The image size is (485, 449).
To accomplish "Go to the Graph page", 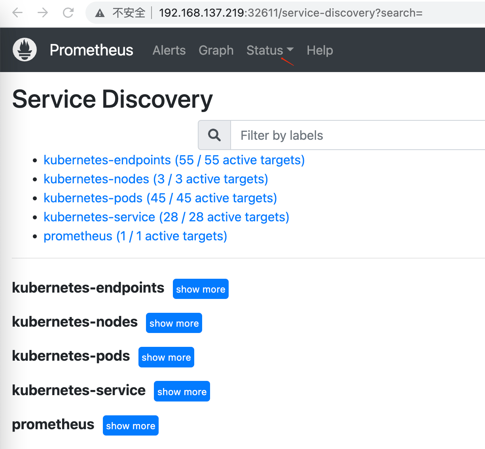I will tap(216, 50).
